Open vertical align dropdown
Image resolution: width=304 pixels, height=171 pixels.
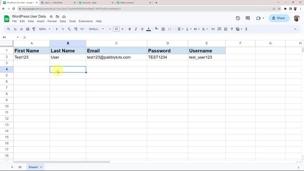click(189, 29)
